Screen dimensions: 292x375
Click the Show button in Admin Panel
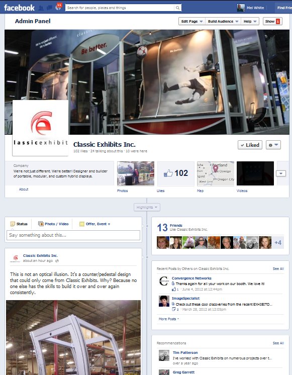tap(272, 21)
